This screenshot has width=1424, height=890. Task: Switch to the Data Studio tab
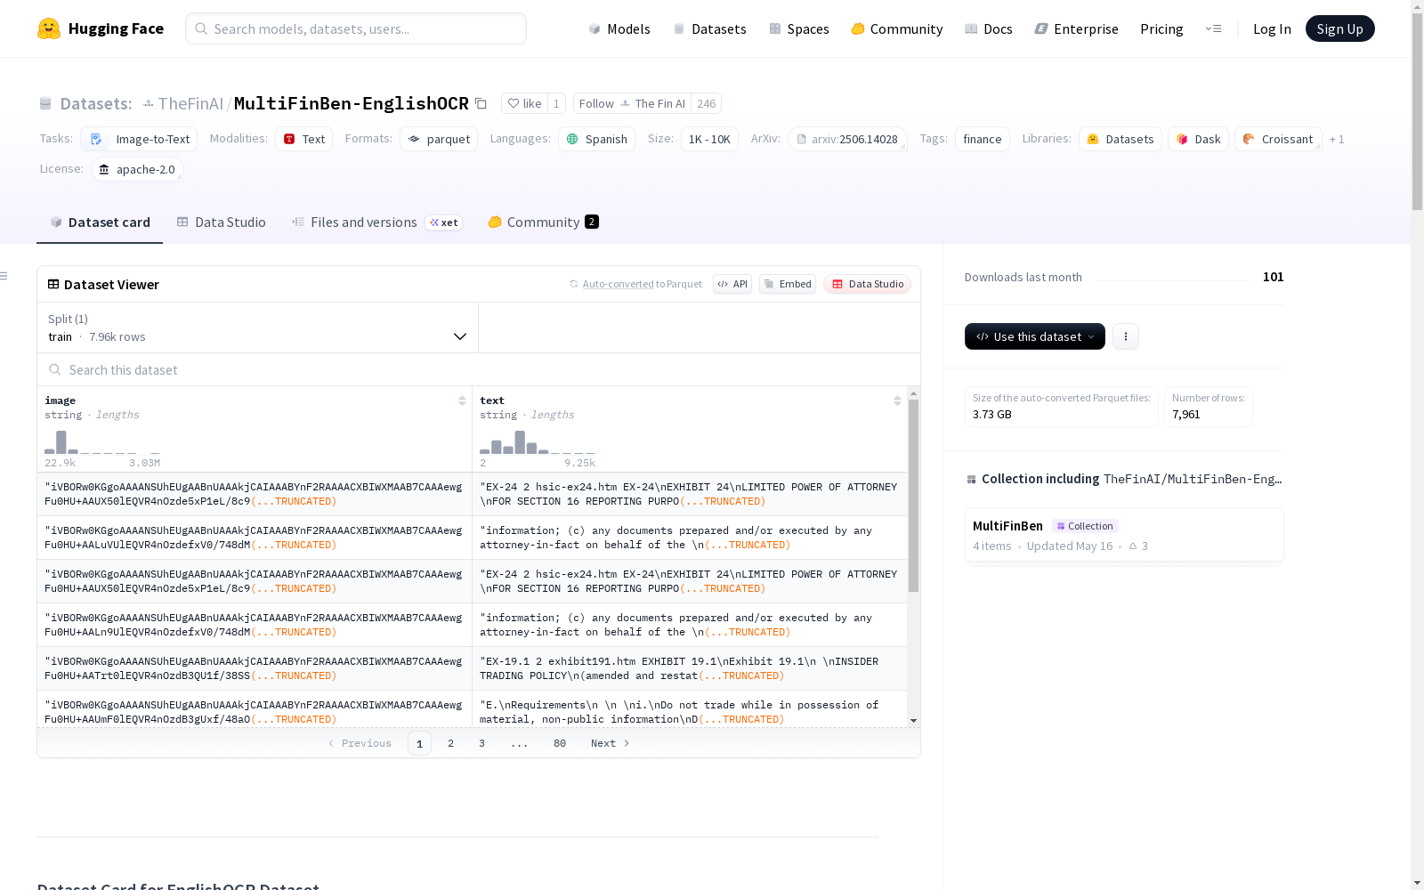pyautogui.click(x=221, y=222)
